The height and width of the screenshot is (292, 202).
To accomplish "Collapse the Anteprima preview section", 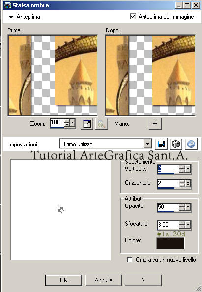I will tap(11, 17).
